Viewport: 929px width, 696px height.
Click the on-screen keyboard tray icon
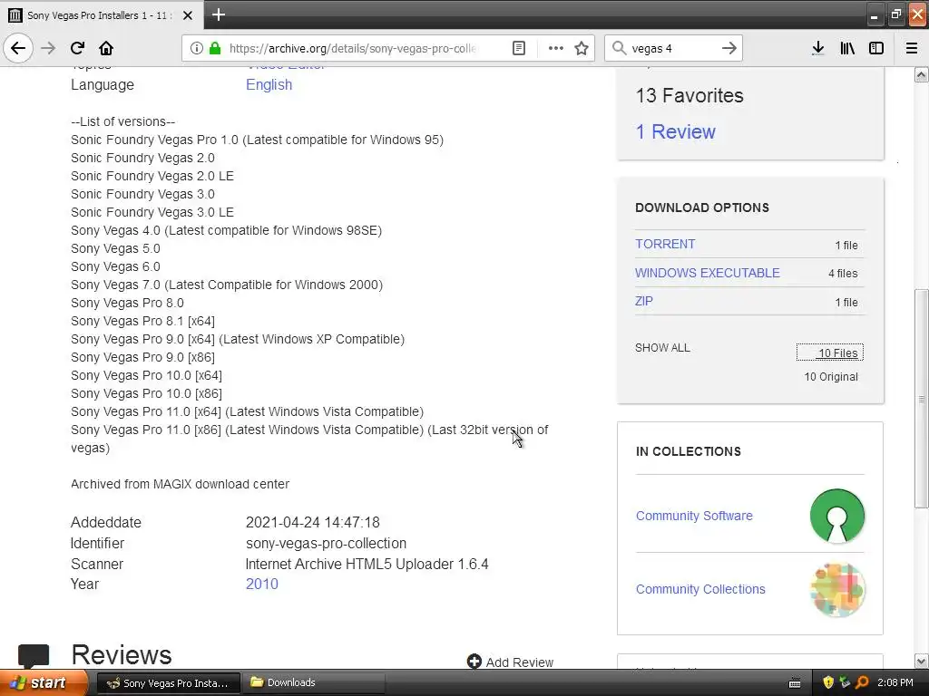(795, 683)
